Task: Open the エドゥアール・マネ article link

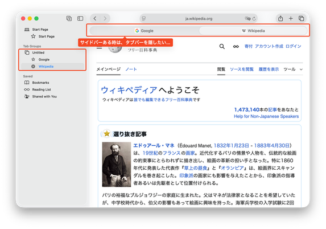Action: coord(154,145)
